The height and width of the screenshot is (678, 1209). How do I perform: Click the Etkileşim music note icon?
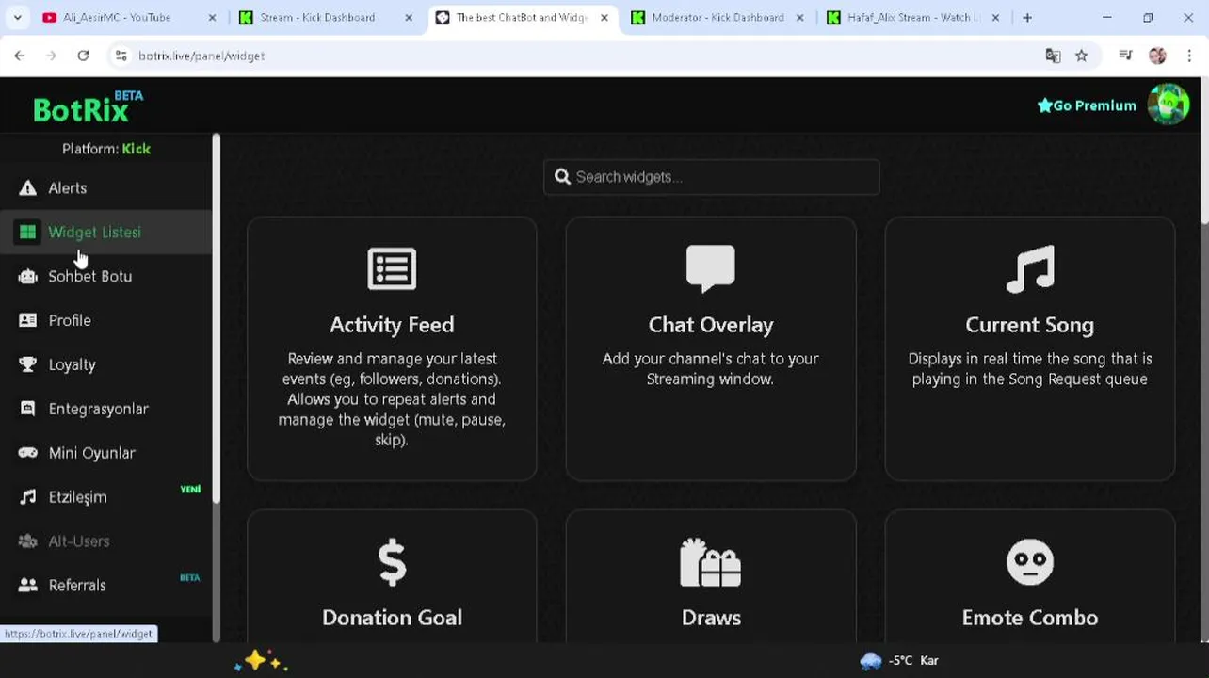[x=28, y=497]
